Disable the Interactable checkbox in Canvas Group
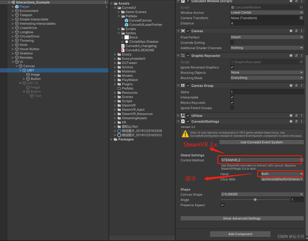308x241 pixels. click(x=232, y=97)
